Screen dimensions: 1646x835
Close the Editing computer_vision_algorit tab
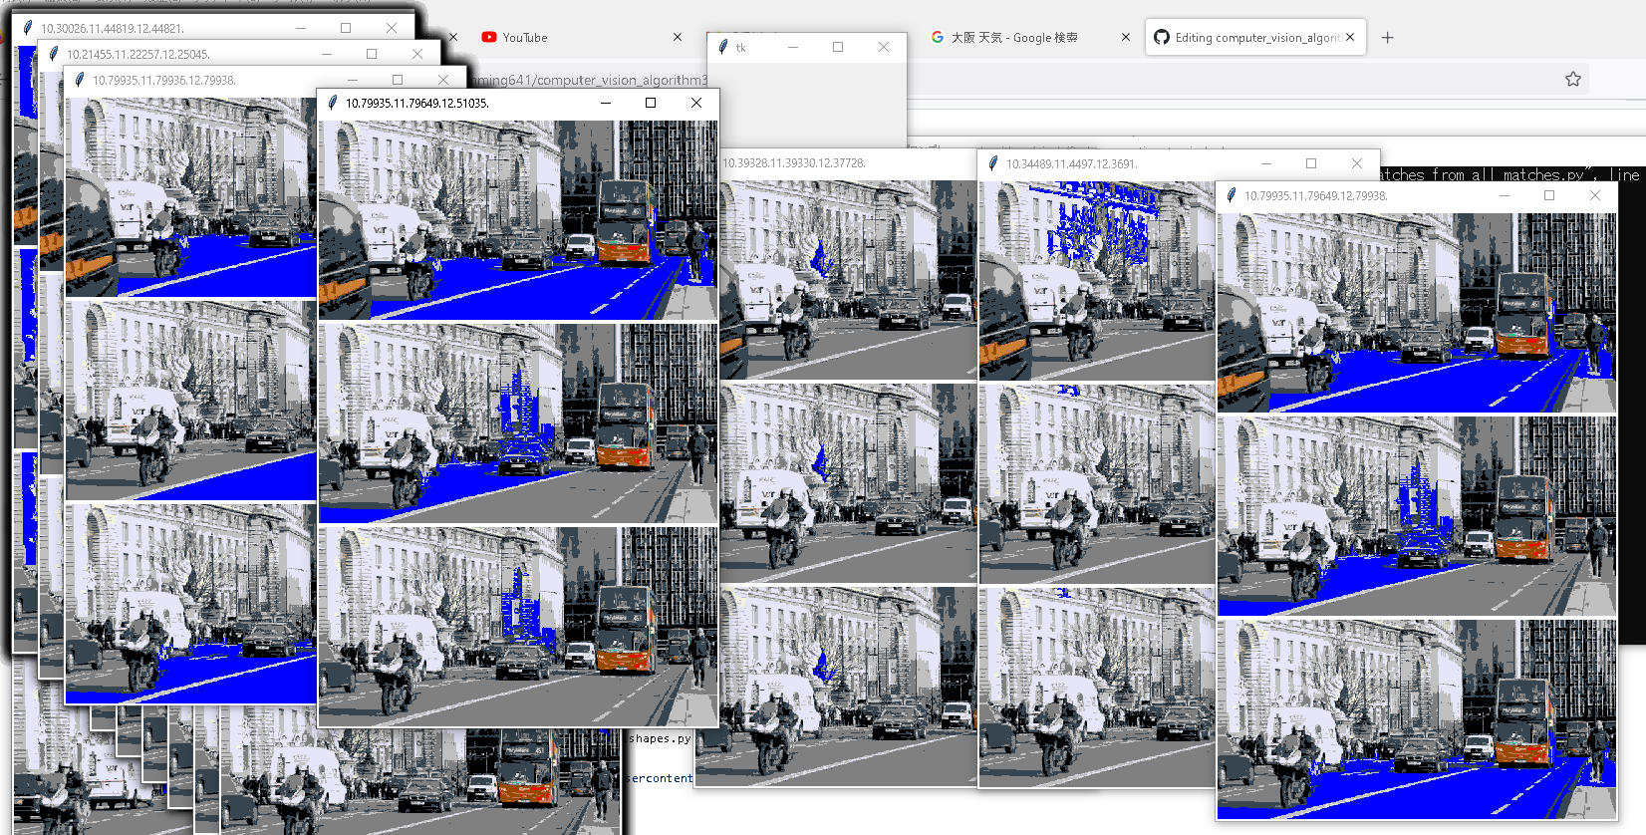(1350, 37)
